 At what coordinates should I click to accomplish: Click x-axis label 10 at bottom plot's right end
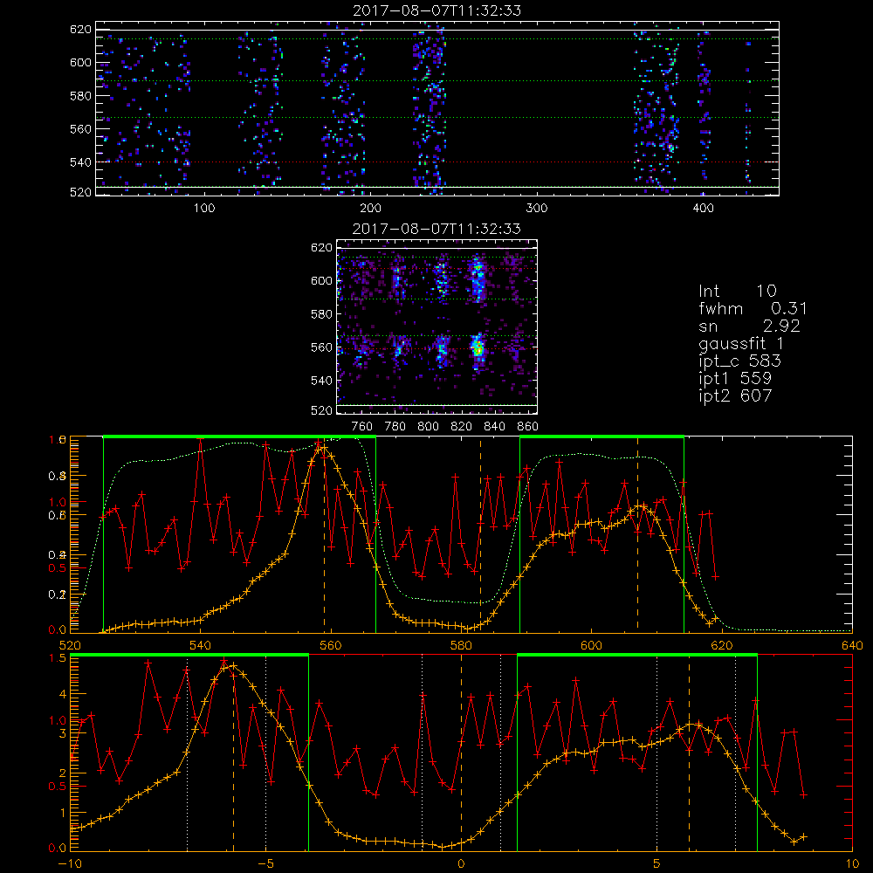[852, 864]
